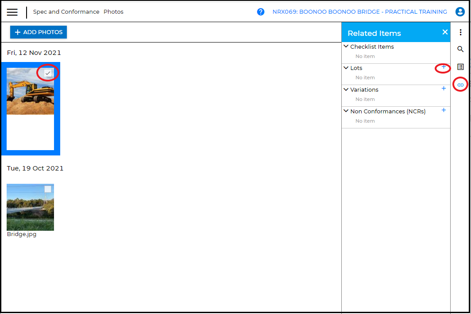Open the three-dot more options menu
Screen dimensions: 471x314
tap(460, 32)
